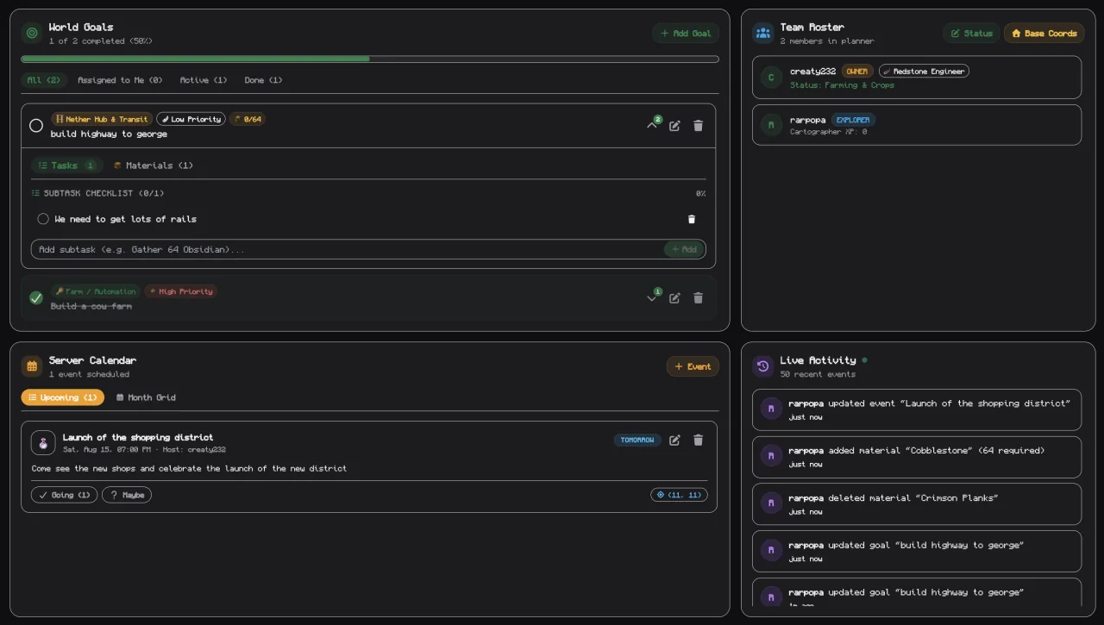Click the World Goals progress bar
Image resolution: width=1104 pixels, height=625 pixels.
point(370,59)
